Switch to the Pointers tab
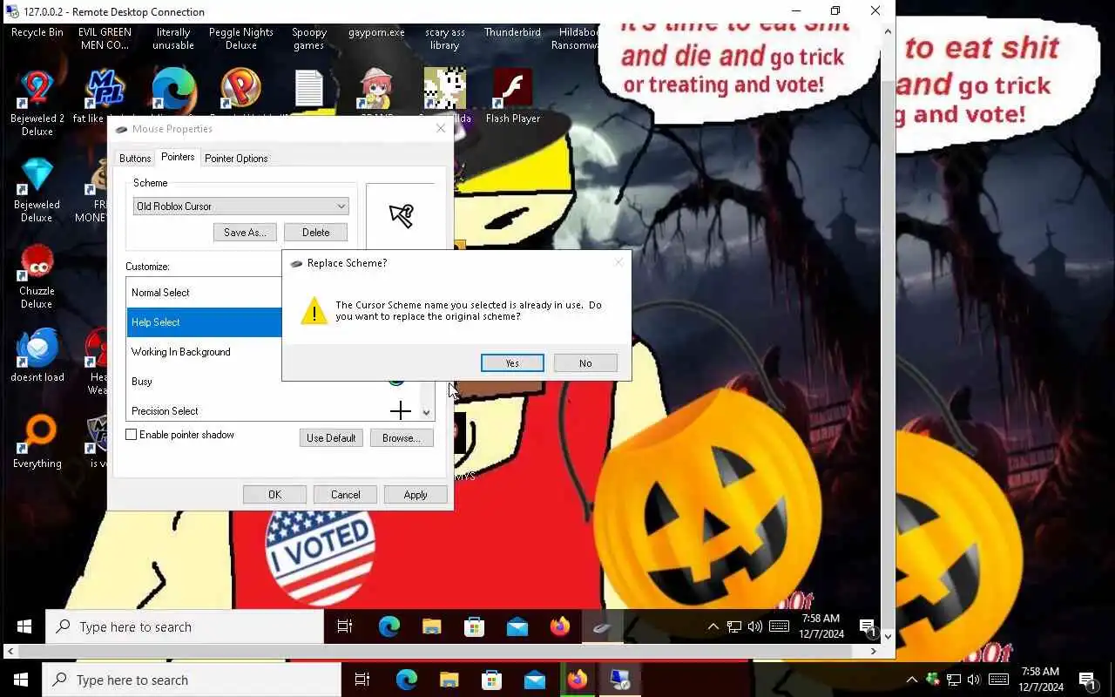 tap(178, 157)
